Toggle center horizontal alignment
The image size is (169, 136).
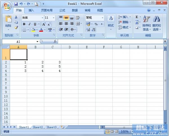pyautogui.click(x=66, y=24)
